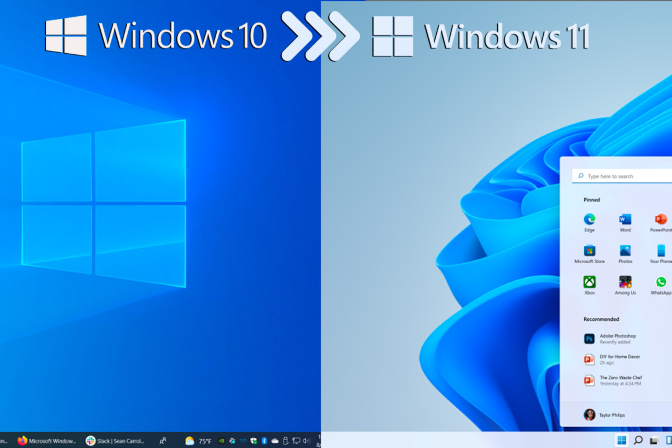Click the volume speaker in the system tray

[306, 440]
